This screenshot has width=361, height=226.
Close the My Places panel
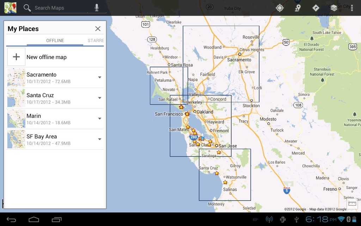tap(98, 29)
